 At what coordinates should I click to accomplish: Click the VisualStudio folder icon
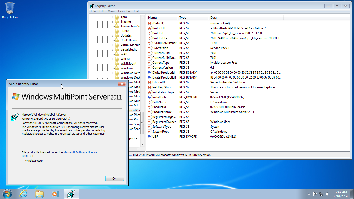[x=117, y=49]
